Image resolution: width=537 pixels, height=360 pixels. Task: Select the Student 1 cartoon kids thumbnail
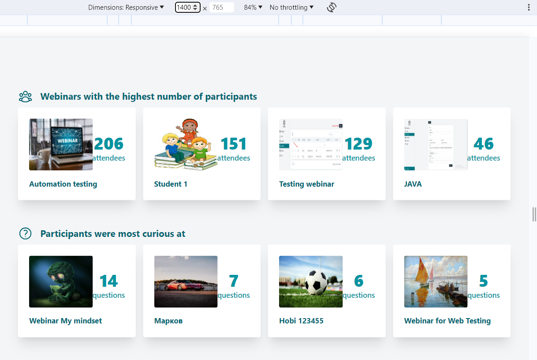(x=186, y=144)
